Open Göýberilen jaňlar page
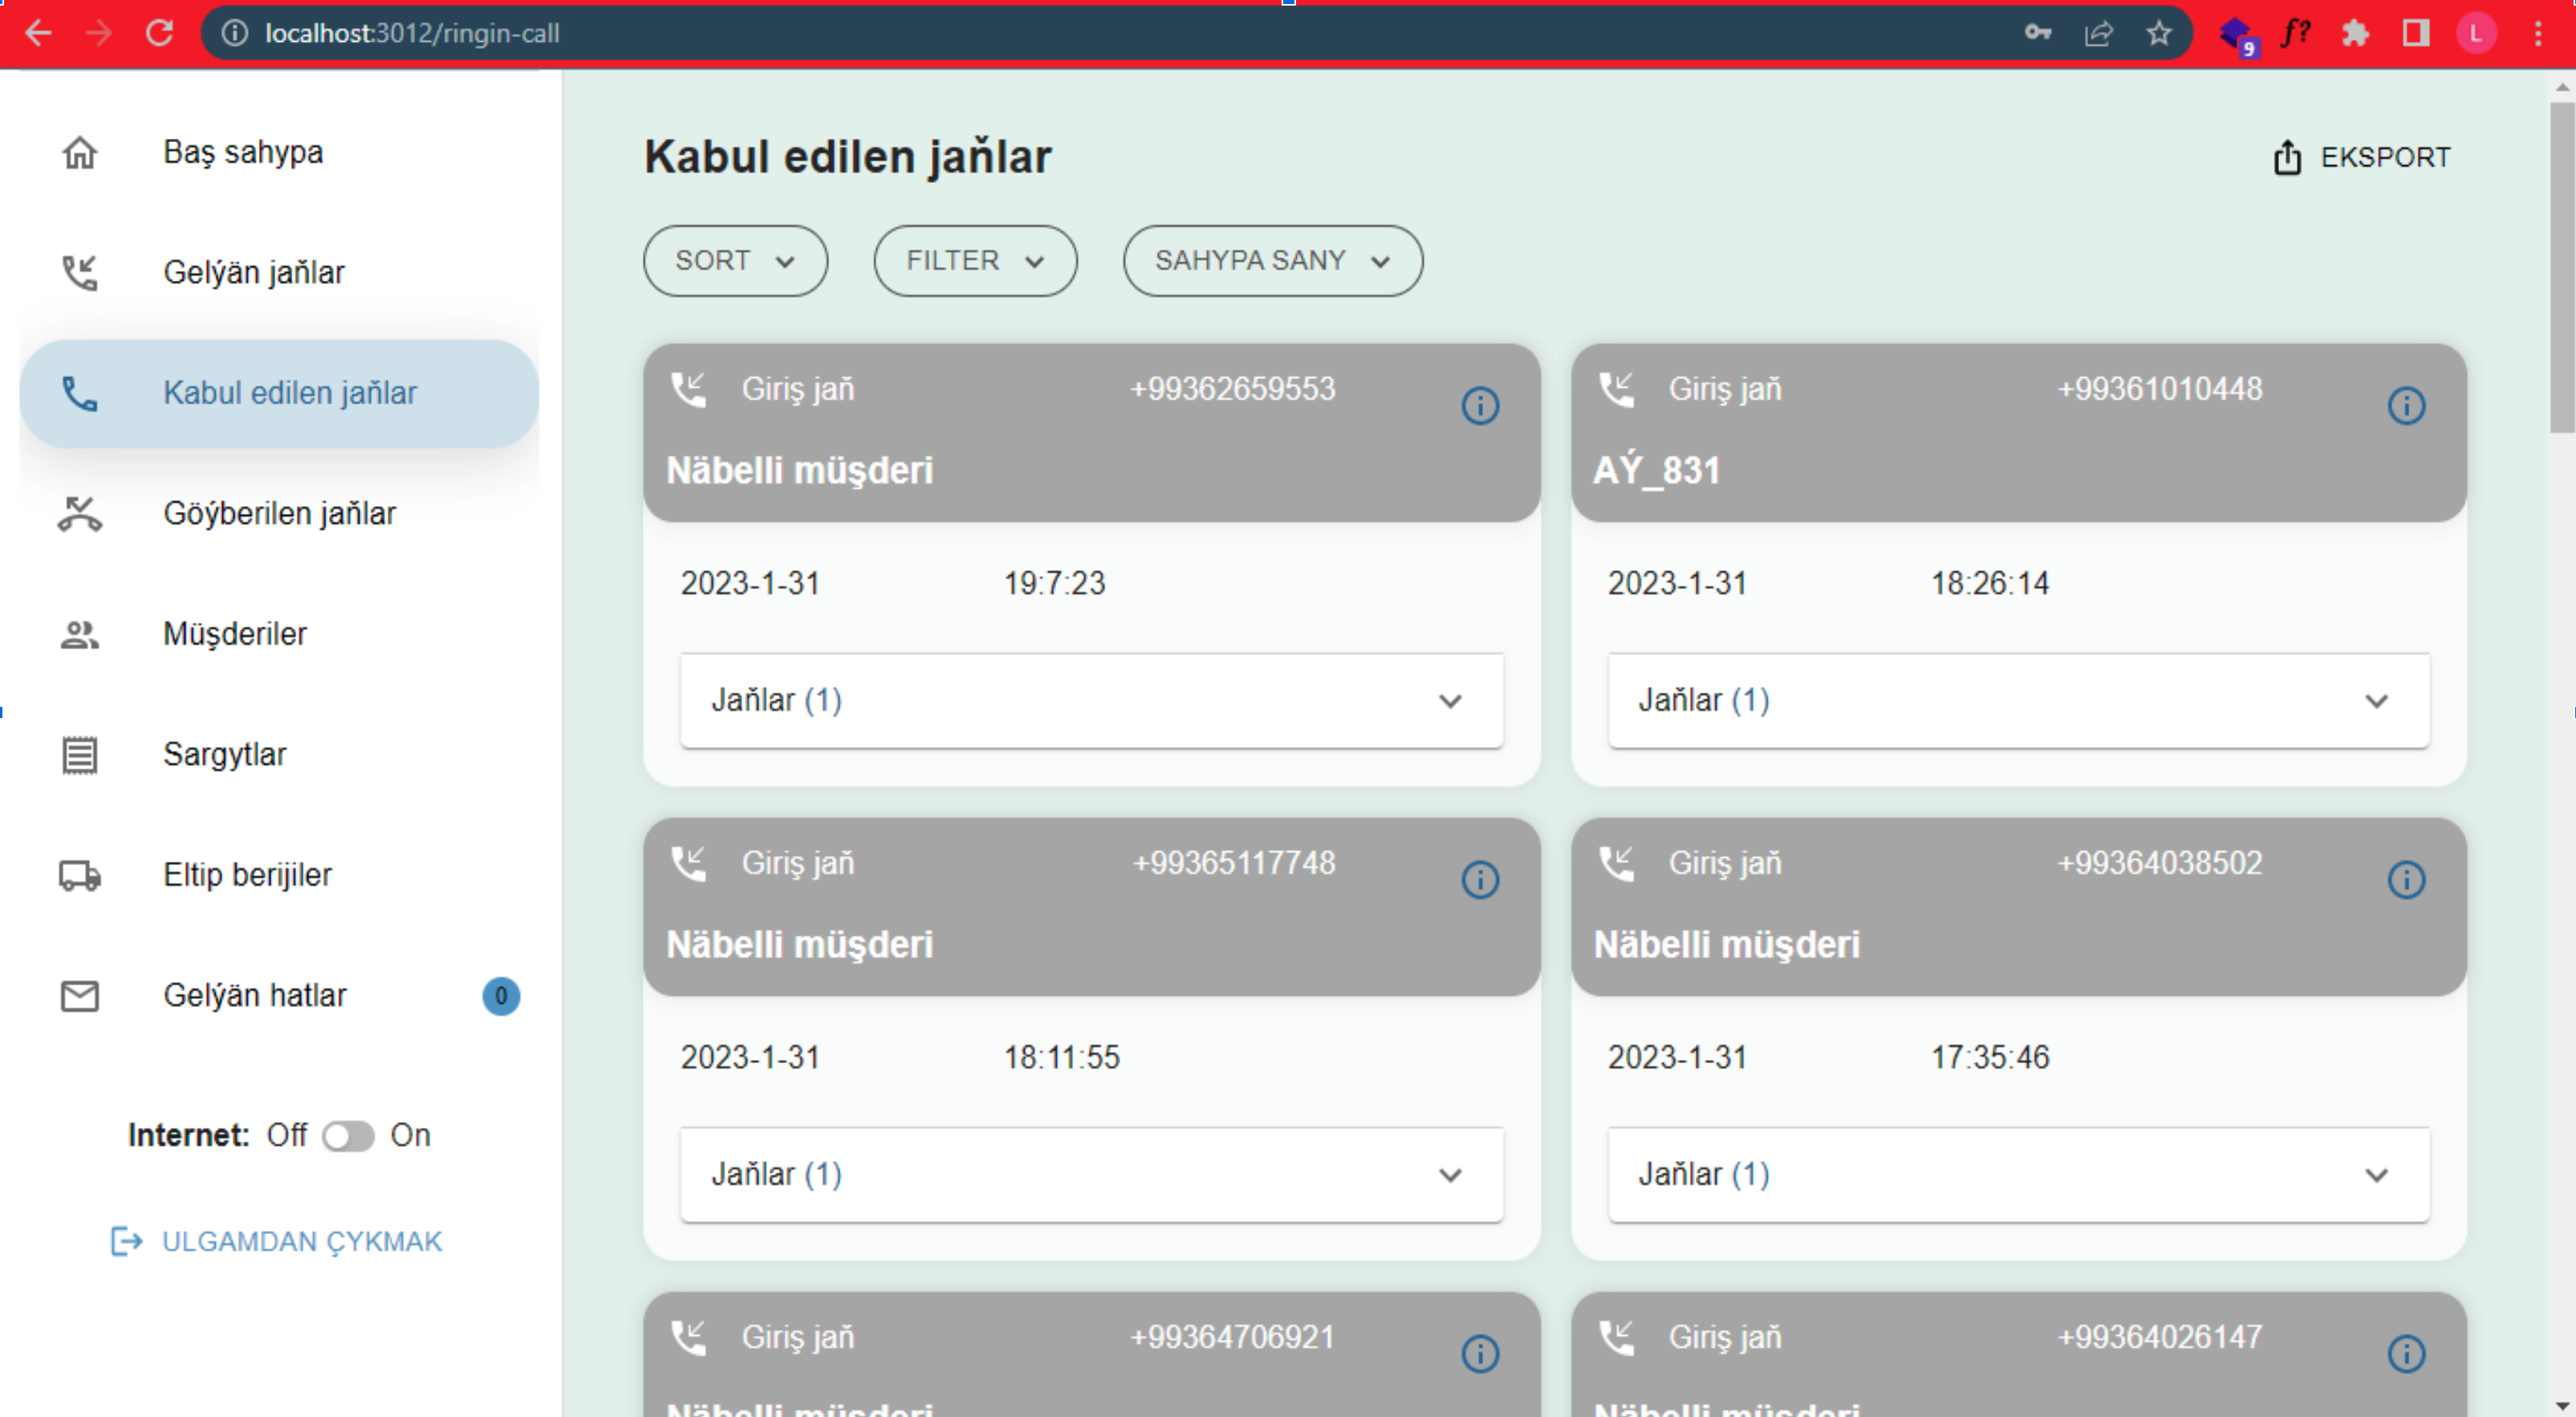The width and height of the screenshot is (2576, 1417). point(279,514)
